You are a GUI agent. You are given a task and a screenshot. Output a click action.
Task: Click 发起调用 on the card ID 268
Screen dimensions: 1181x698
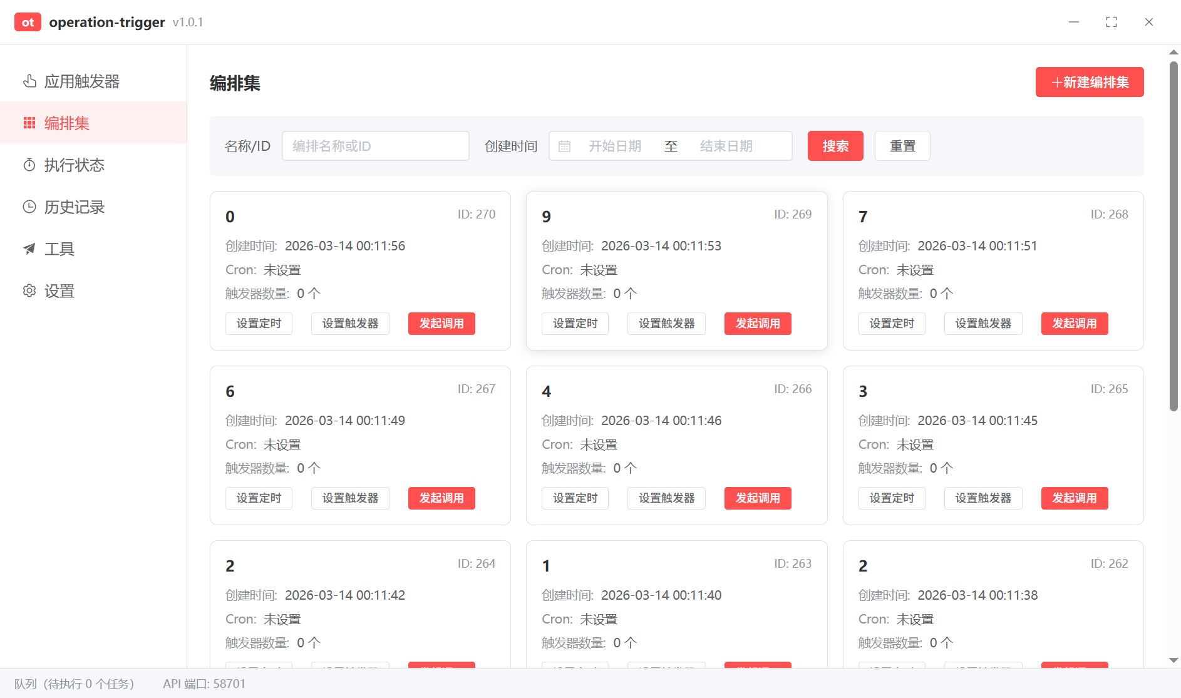1075,324
